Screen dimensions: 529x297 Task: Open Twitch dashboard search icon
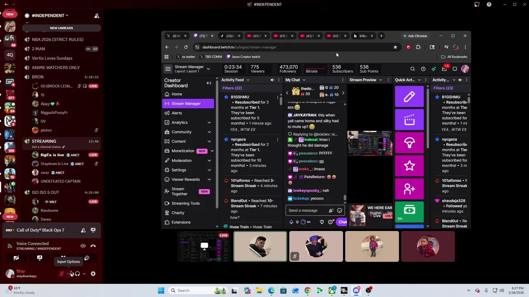[x=412, y=69]
